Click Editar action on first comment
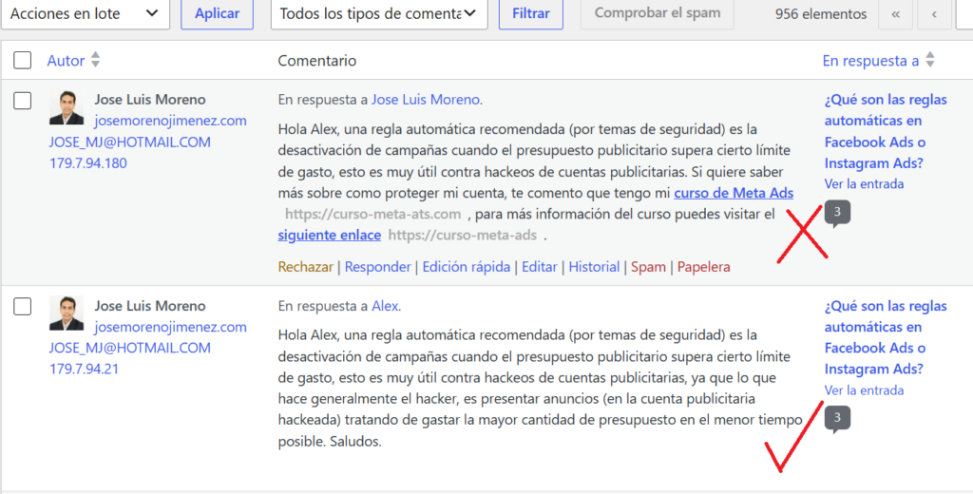 tap(540, 267)
